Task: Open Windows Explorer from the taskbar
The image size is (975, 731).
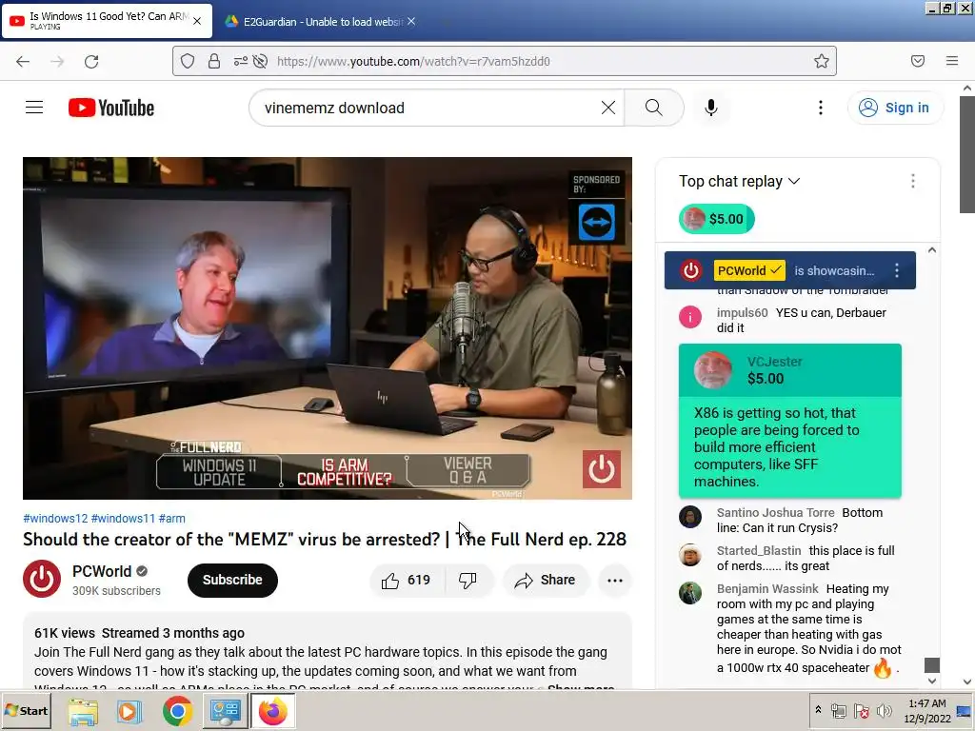Action: tap(83, 711)
